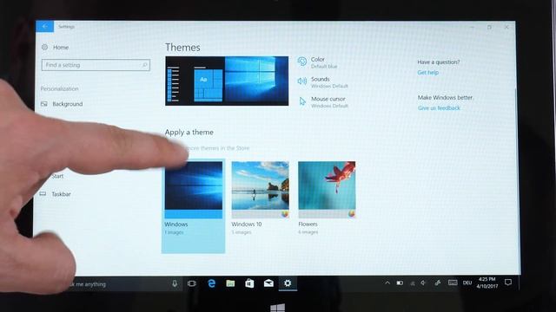Open the touch keyboard icon
Viewport: 556px width, 312px height.
[x=453, y=283]
